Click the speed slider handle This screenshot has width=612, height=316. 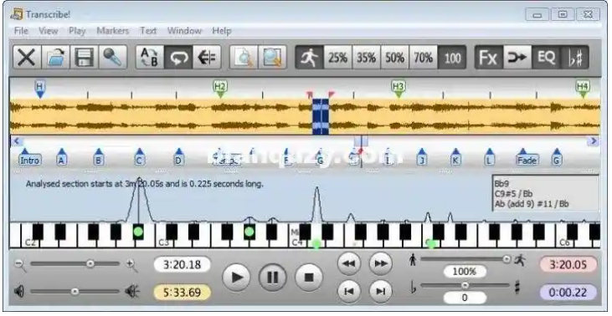(507, 258)
